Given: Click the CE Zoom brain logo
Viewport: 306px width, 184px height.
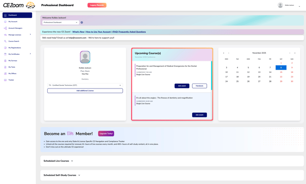Looking at the screenshot, I should pyautogui.click(x=30, y=5).
